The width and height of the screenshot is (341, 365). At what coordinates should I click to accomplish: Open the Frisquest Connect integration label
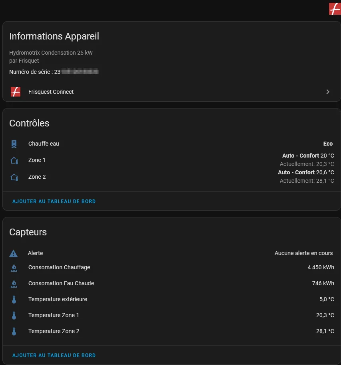click(x=51, y=92)
